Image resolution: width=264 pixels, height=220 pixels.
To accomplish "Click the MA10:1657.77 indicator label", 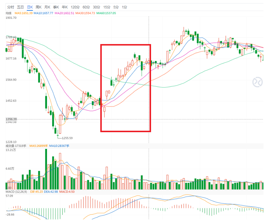I will tap(43, 13).
